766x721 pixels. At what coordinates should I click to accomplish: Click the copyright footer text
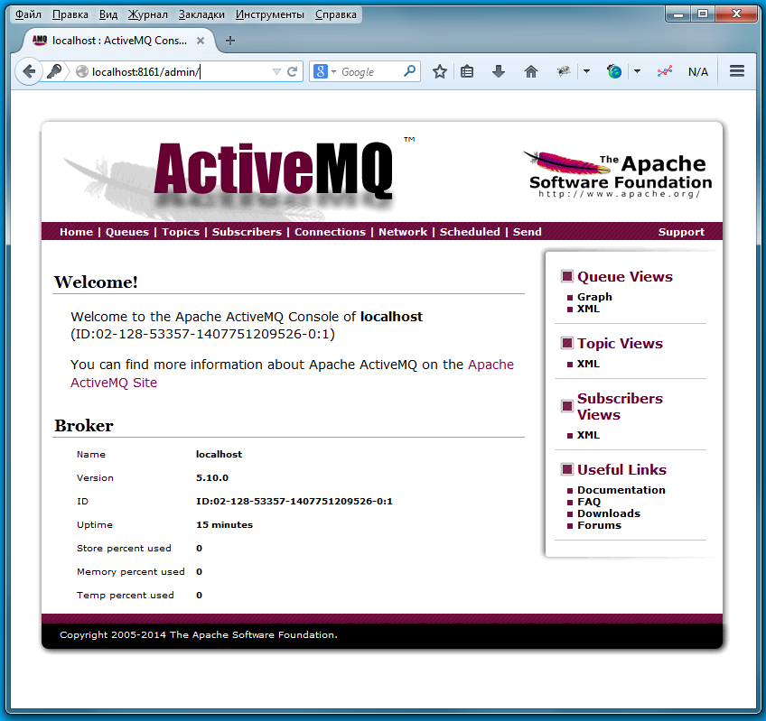click(x=199, y=634)
